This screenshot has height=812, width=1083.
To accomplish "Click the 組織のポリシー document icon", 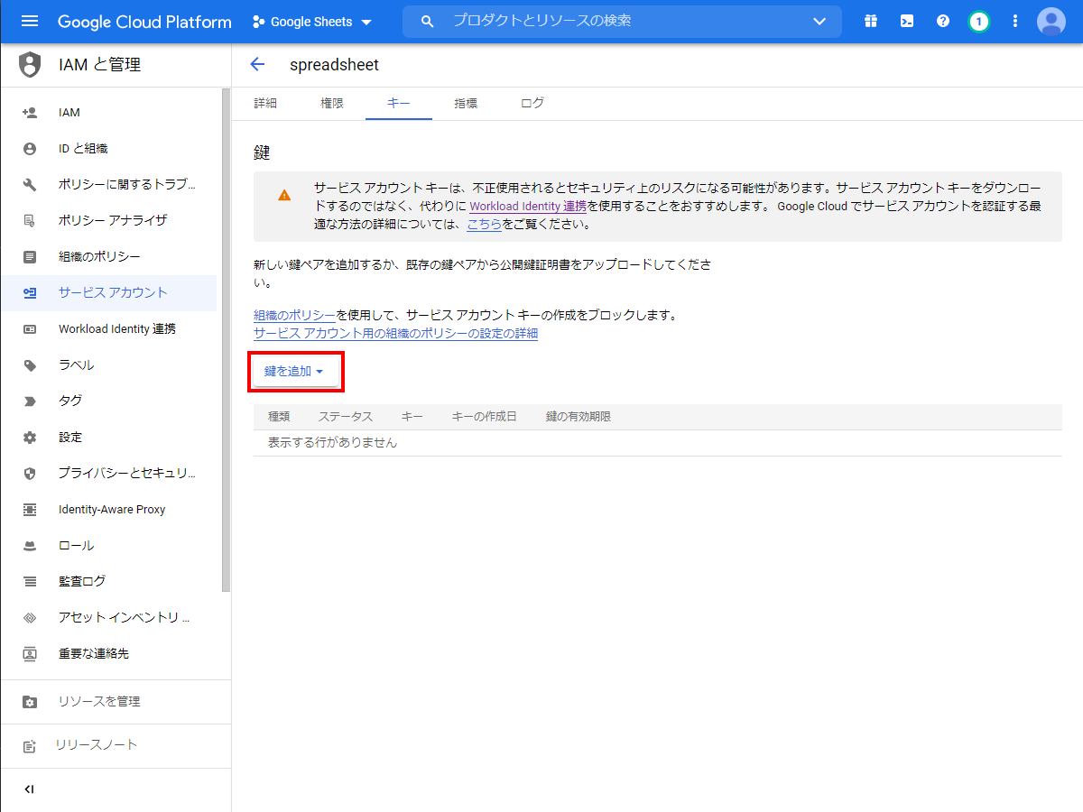I will coord(30,257).
